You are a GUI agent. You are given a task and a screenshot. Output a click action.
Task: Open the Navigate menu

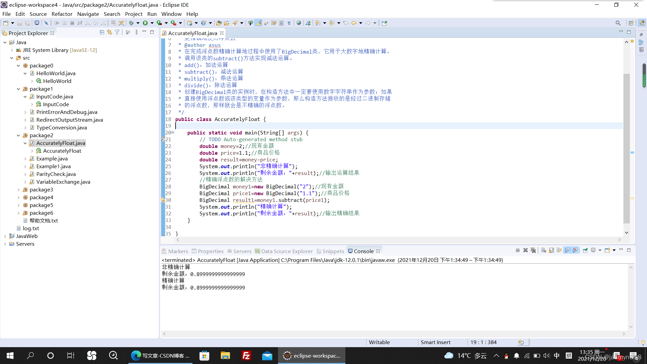pyautogui.click(x=88, y=14)
